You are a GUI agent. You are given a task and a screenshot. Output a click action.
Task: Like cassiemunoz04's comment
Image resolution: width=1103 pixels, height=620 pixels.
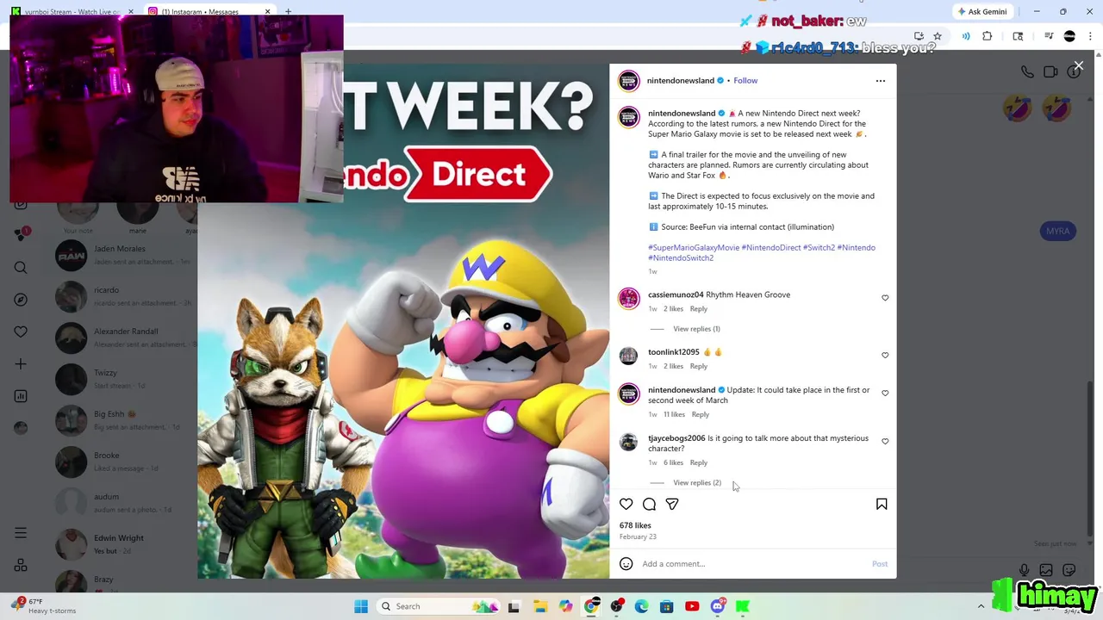pyautogui.click(x=885, y=298)
